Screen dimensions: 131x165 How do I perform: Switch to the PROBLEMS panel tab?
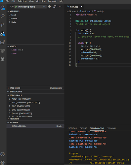[72, 128]
